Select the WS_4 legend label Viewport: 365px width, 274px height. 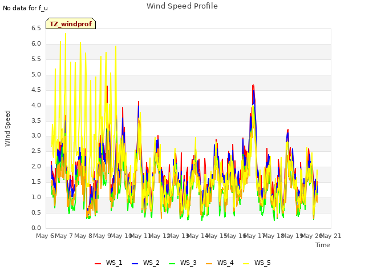[x=225, y=263]
